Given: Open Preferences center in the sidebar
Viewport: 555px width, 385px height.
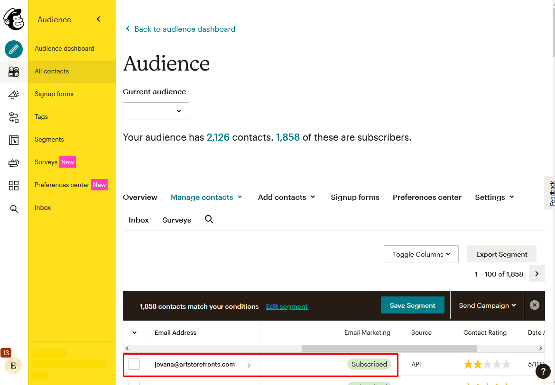Looking at the screenshot, I should tap(72, 185).
